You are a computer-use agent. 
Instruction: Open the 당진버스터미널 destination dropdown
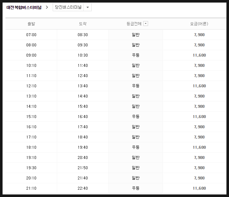(72, 7)
